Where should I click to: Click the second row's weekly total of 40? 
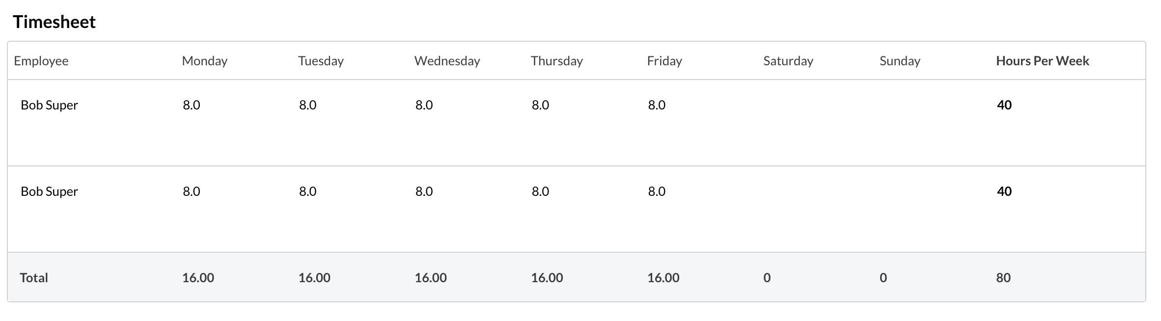(1004, 191)
